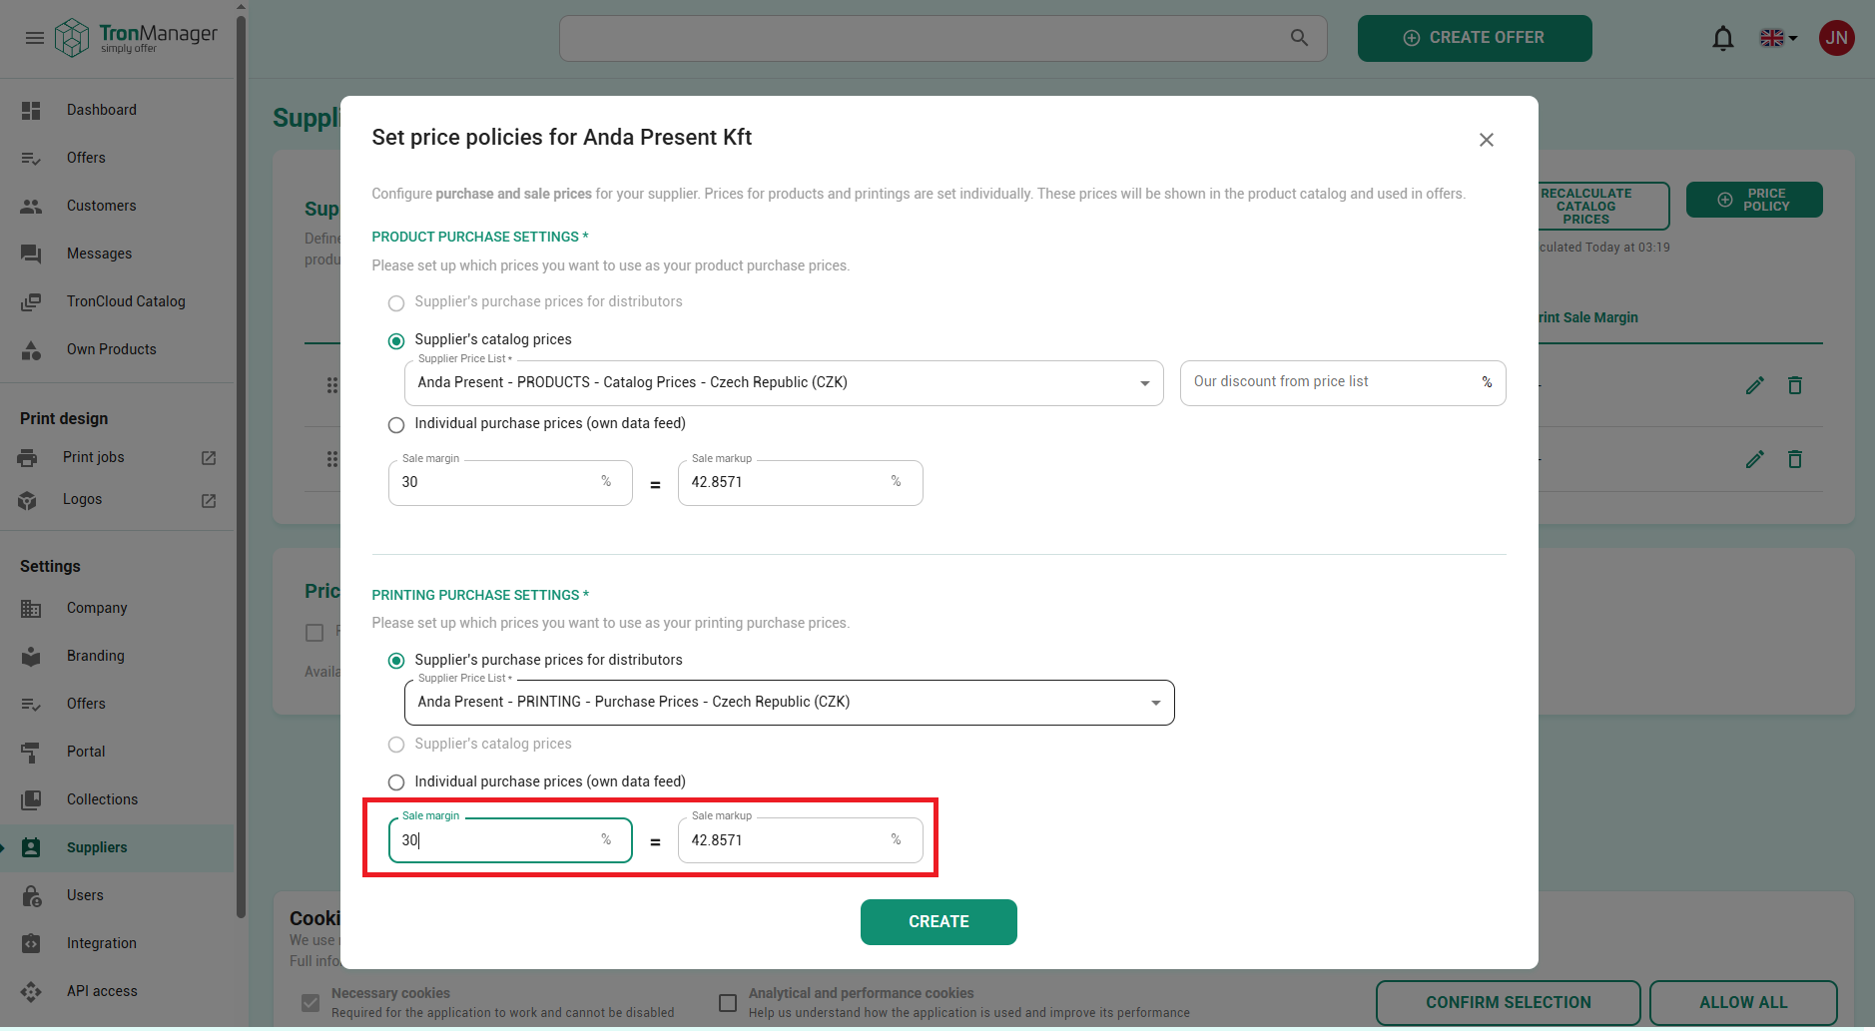Click the Print jobs printer icon
Image resolution: width=1875 pixels, height=1031 pixels.
27,457
